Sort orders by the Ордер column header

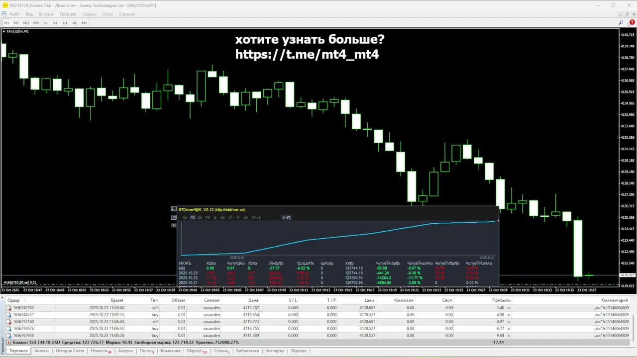(x=13, y=300)
